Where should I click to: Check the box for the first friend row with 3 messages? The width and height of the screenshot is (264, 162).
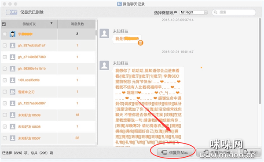click(x=5, y=34)
